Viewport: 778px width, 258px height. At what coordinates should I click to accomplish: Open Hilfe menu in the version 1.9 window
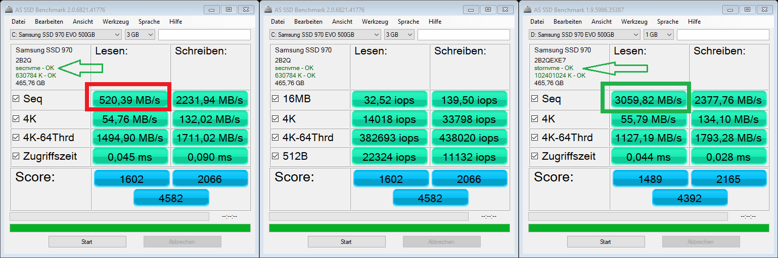click(694, 22)
